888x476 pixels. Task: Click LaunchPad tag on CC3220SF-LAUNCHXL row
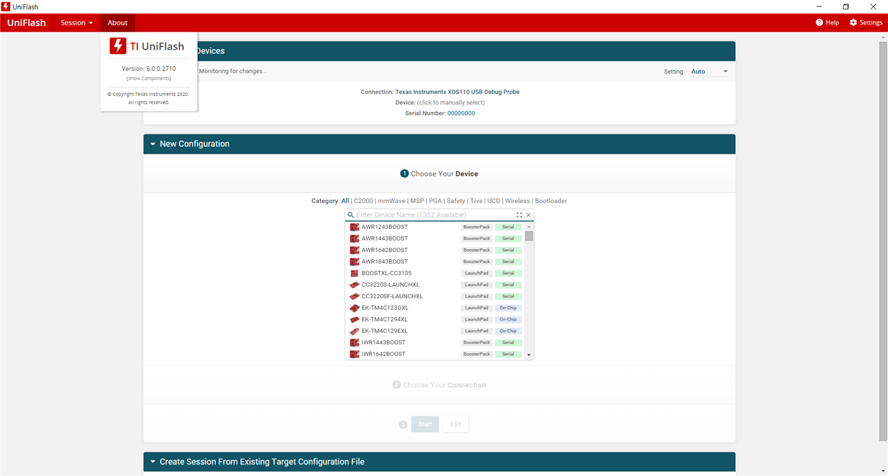point(476,296)
